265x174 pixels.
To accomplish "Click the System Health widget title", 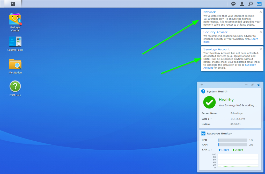I will click(x=217, y=91).
